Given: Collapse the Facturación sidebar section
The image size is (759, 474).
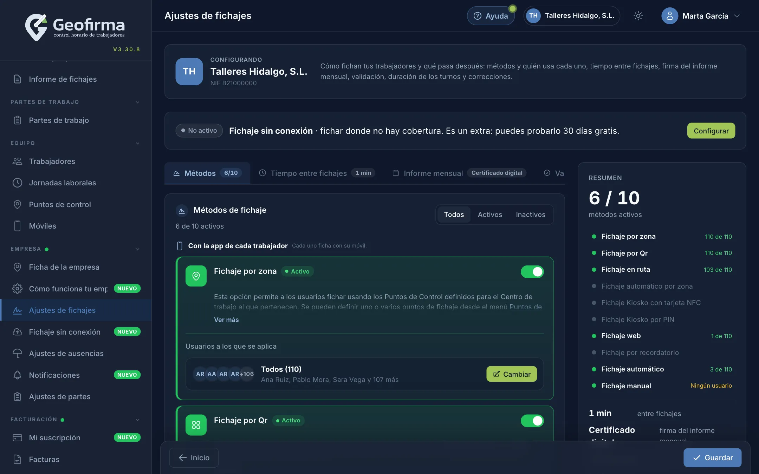Looking at the screenshot, I should coord(137,420).
